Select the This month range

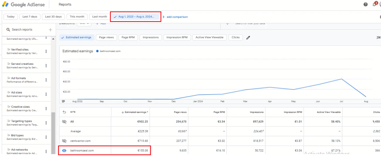(77, 17)
